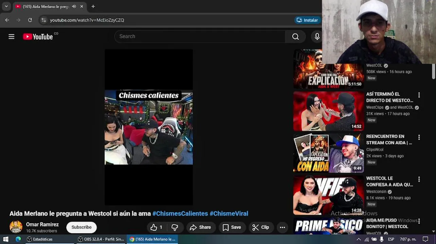The height and width of the screenshot is (244, 436).
Task: Click the URL address bar text
Action: coord(87,20)
